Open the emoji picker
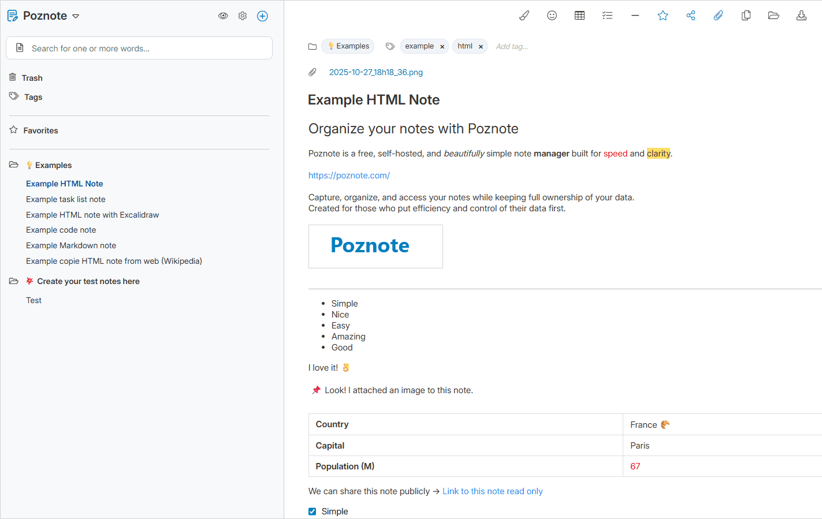The width and height of the screenshot is (822, 519). pyautogui.click(x=552, y=16)
